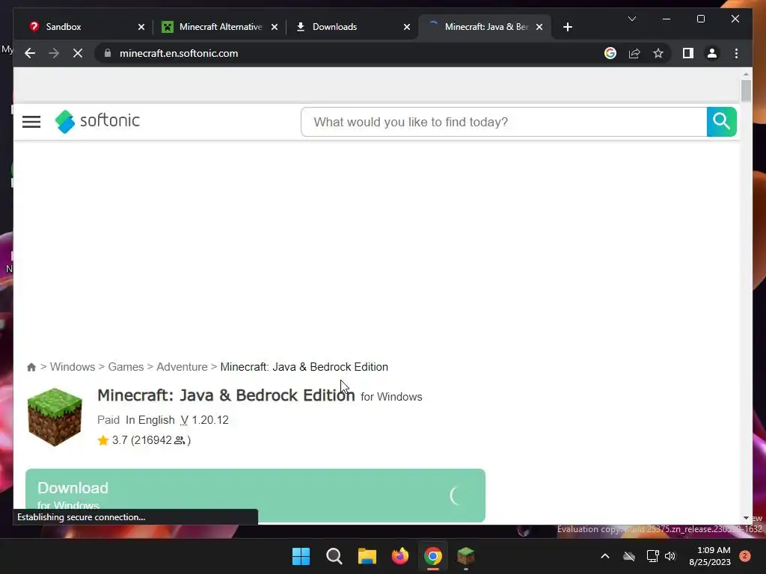Click the page scrollbar thumb
This screenshot has width=766, height=574.
tap(746, 90)
